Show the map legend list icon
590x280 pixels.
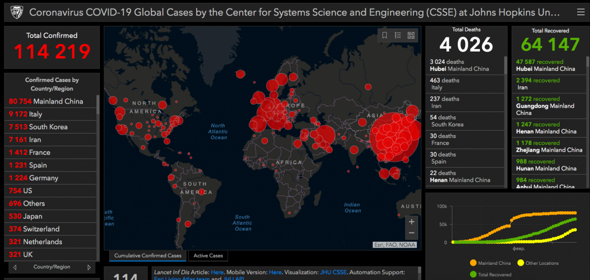click(398, 35)
